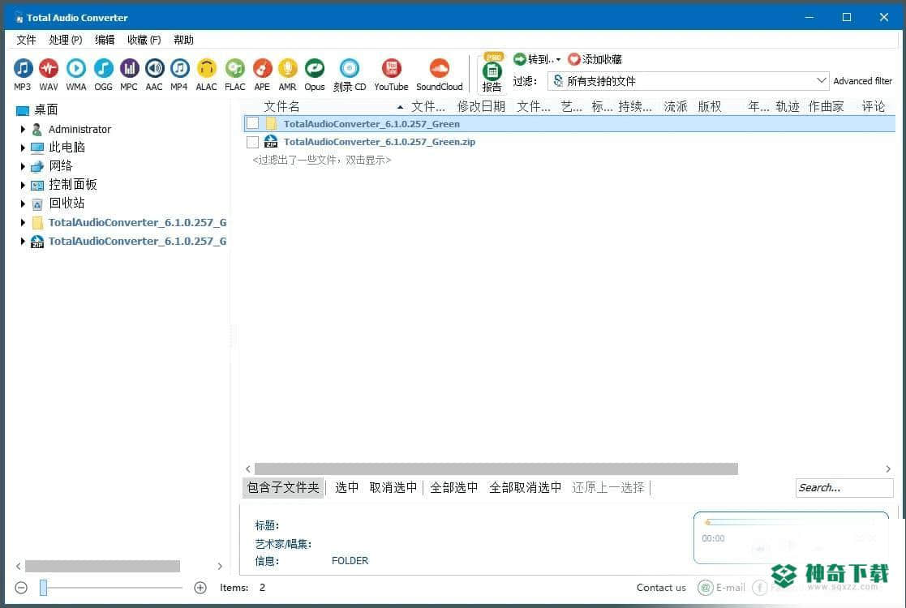Select the 此电脑 computer icon
The height and width of the screenshot is (608, 906).
(37, 148)
